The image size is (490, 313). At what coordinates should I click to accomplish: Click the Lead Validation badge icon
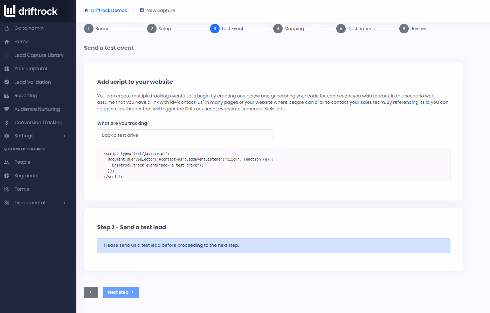point(7,82)
